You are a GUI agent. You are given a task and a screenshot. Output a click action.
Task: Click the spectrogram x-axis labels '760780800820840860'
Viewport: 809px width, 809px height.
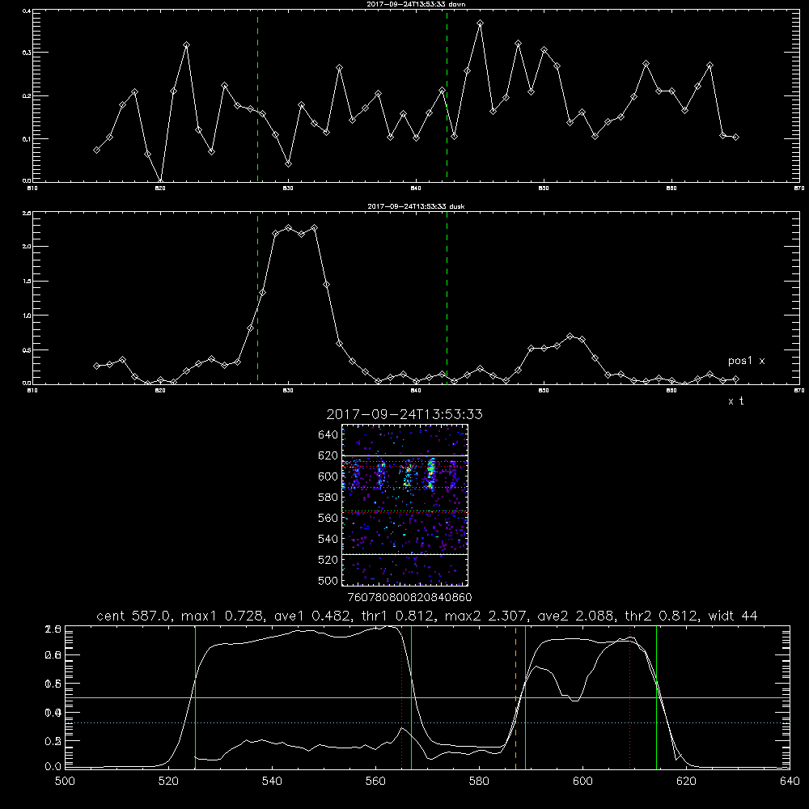(x=409, y=598)
